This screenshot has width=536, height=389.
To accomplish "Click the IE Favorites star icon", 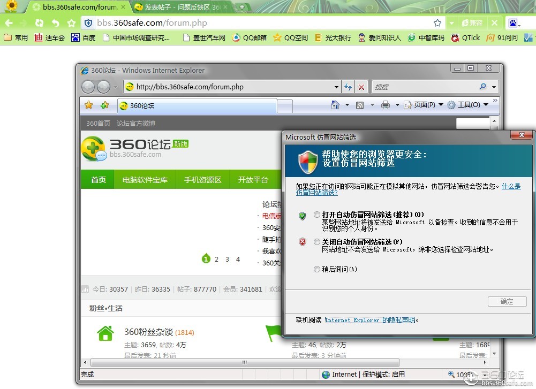I will 88,105.
